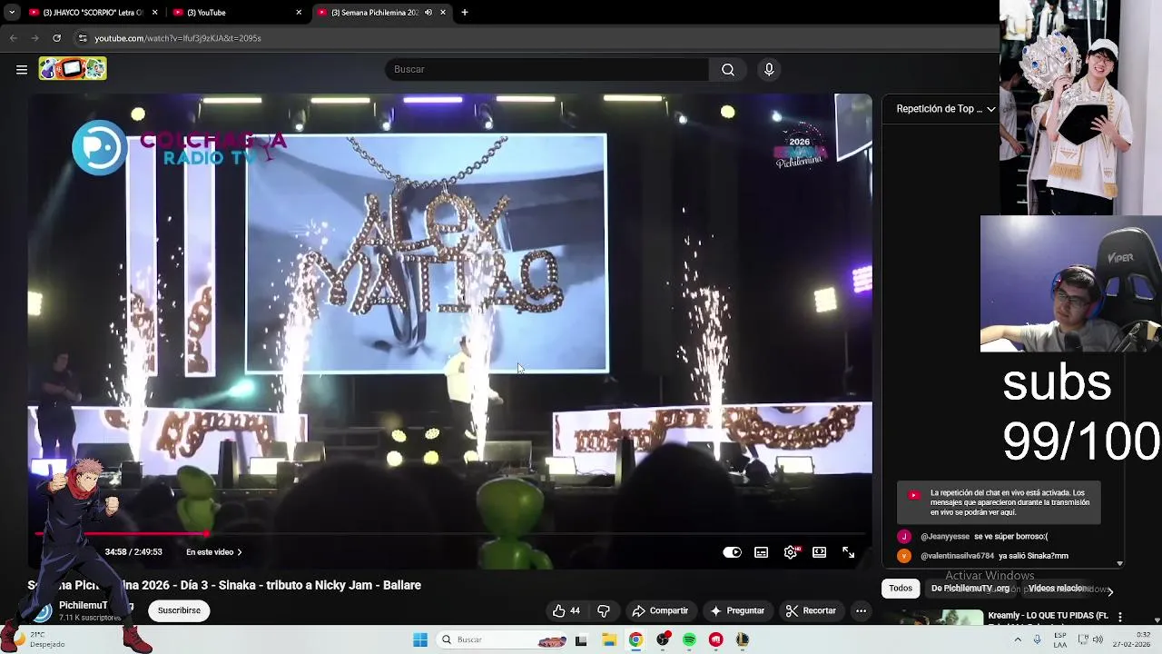Switch to theater mode

pos(820,552)
